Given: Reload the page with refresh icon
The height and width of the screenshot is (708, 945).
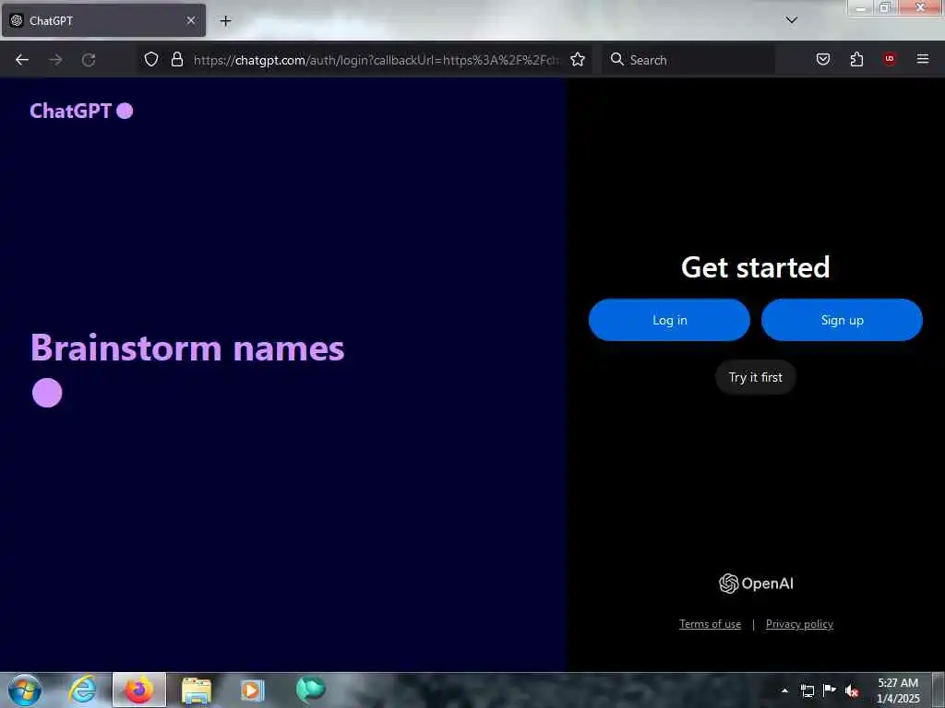Looking at the screenshot, I should coord(89,60).
